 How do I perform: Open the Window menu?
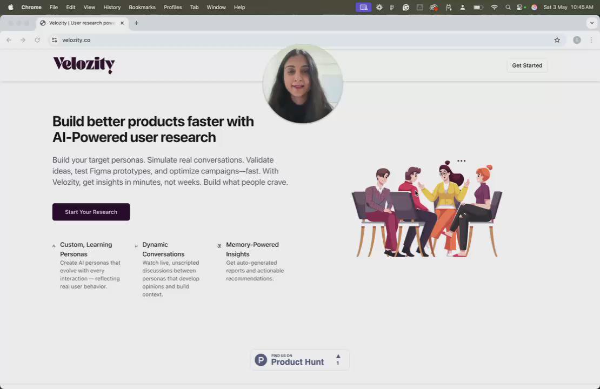pyautogui.click(x=216, y=7)
